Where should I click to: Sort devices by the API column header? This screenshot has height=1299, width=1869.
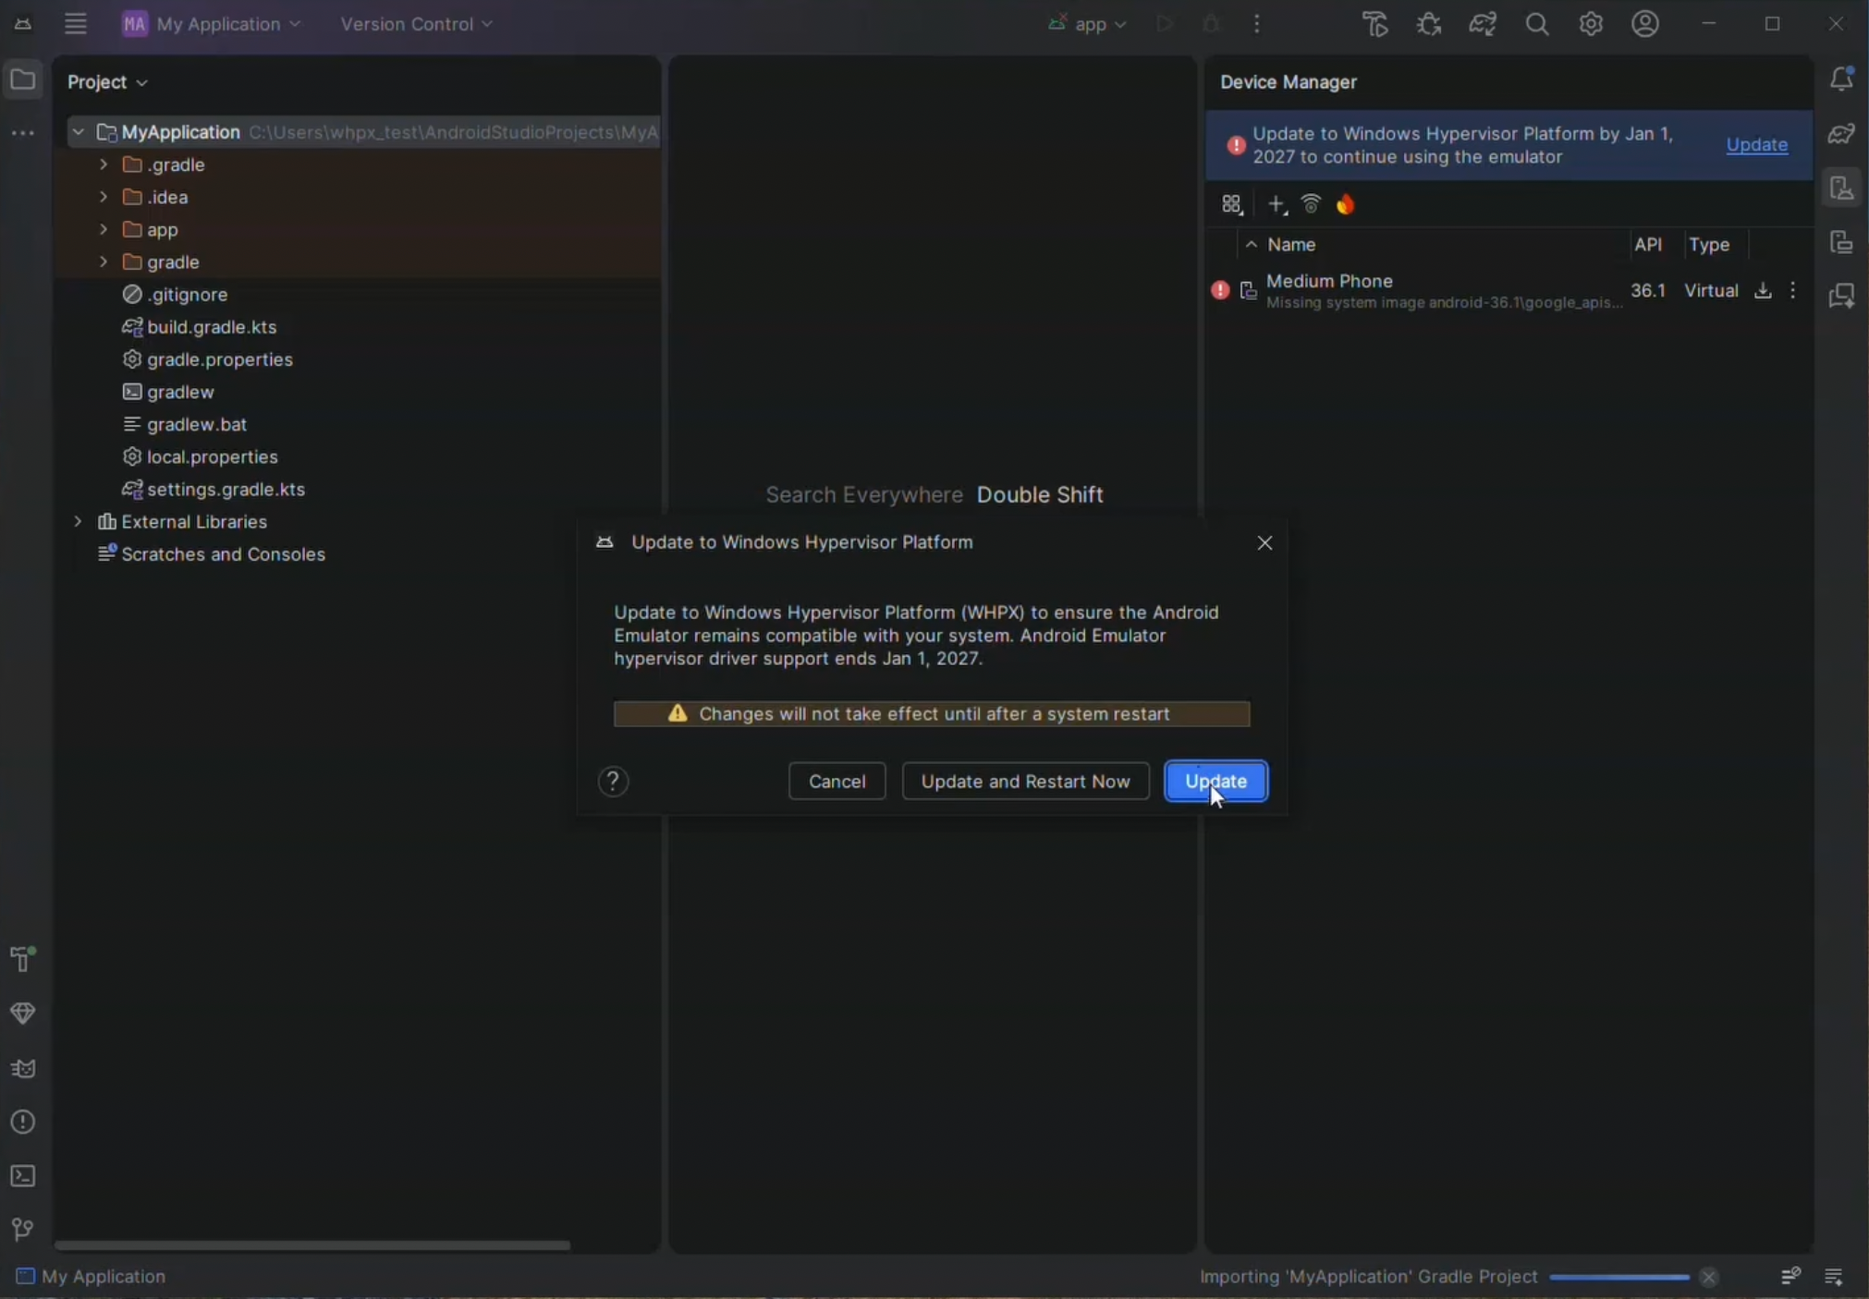1648,245
